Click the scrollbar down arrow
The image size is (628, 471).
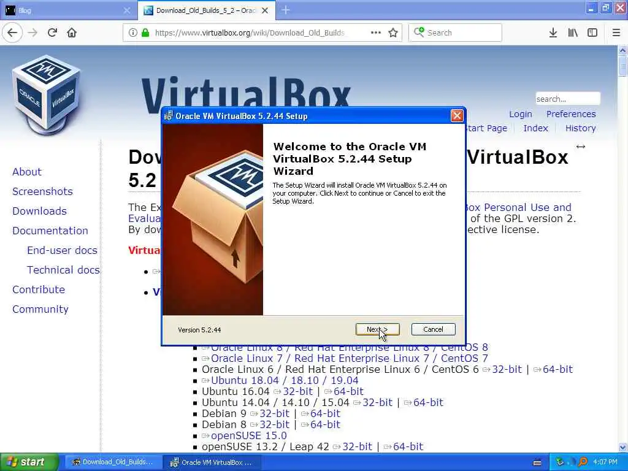pos(622,447)
